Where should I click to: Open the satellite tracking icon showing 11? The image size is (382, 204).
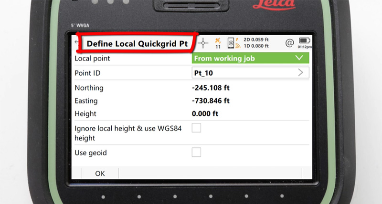(x=218, y=43)
